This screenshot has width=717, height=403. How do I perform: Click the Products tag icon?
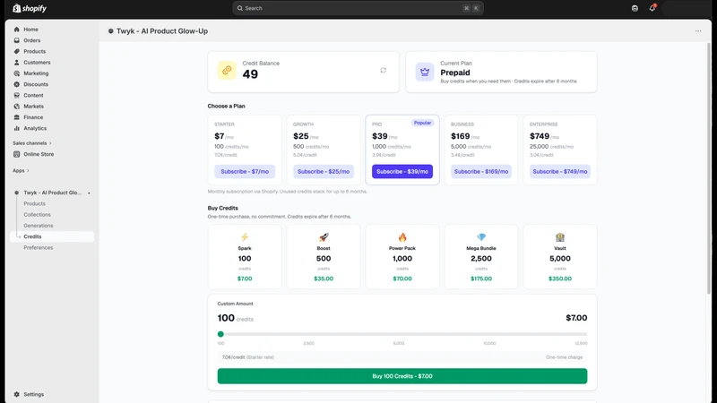coord(17,51)
